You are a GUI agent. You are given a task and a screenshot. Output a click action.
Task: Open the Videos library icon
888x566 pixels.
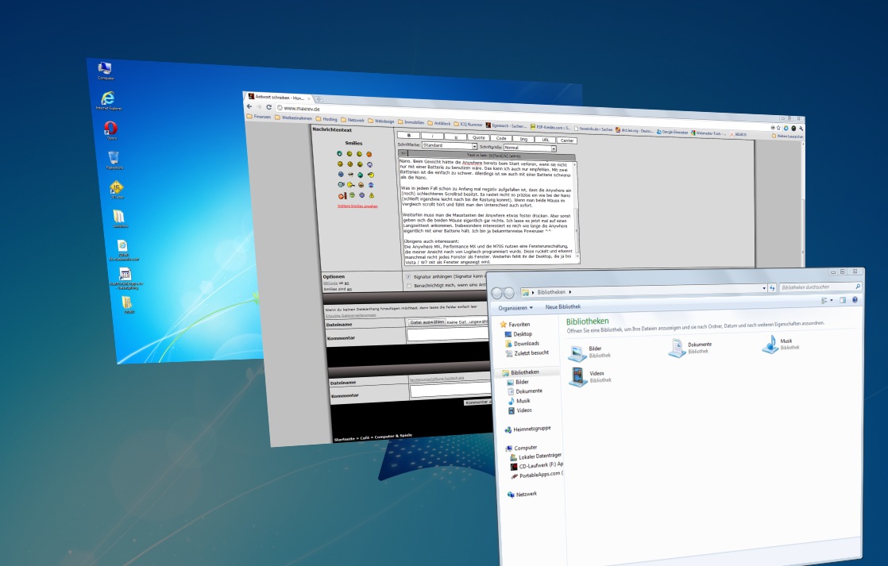577,376
